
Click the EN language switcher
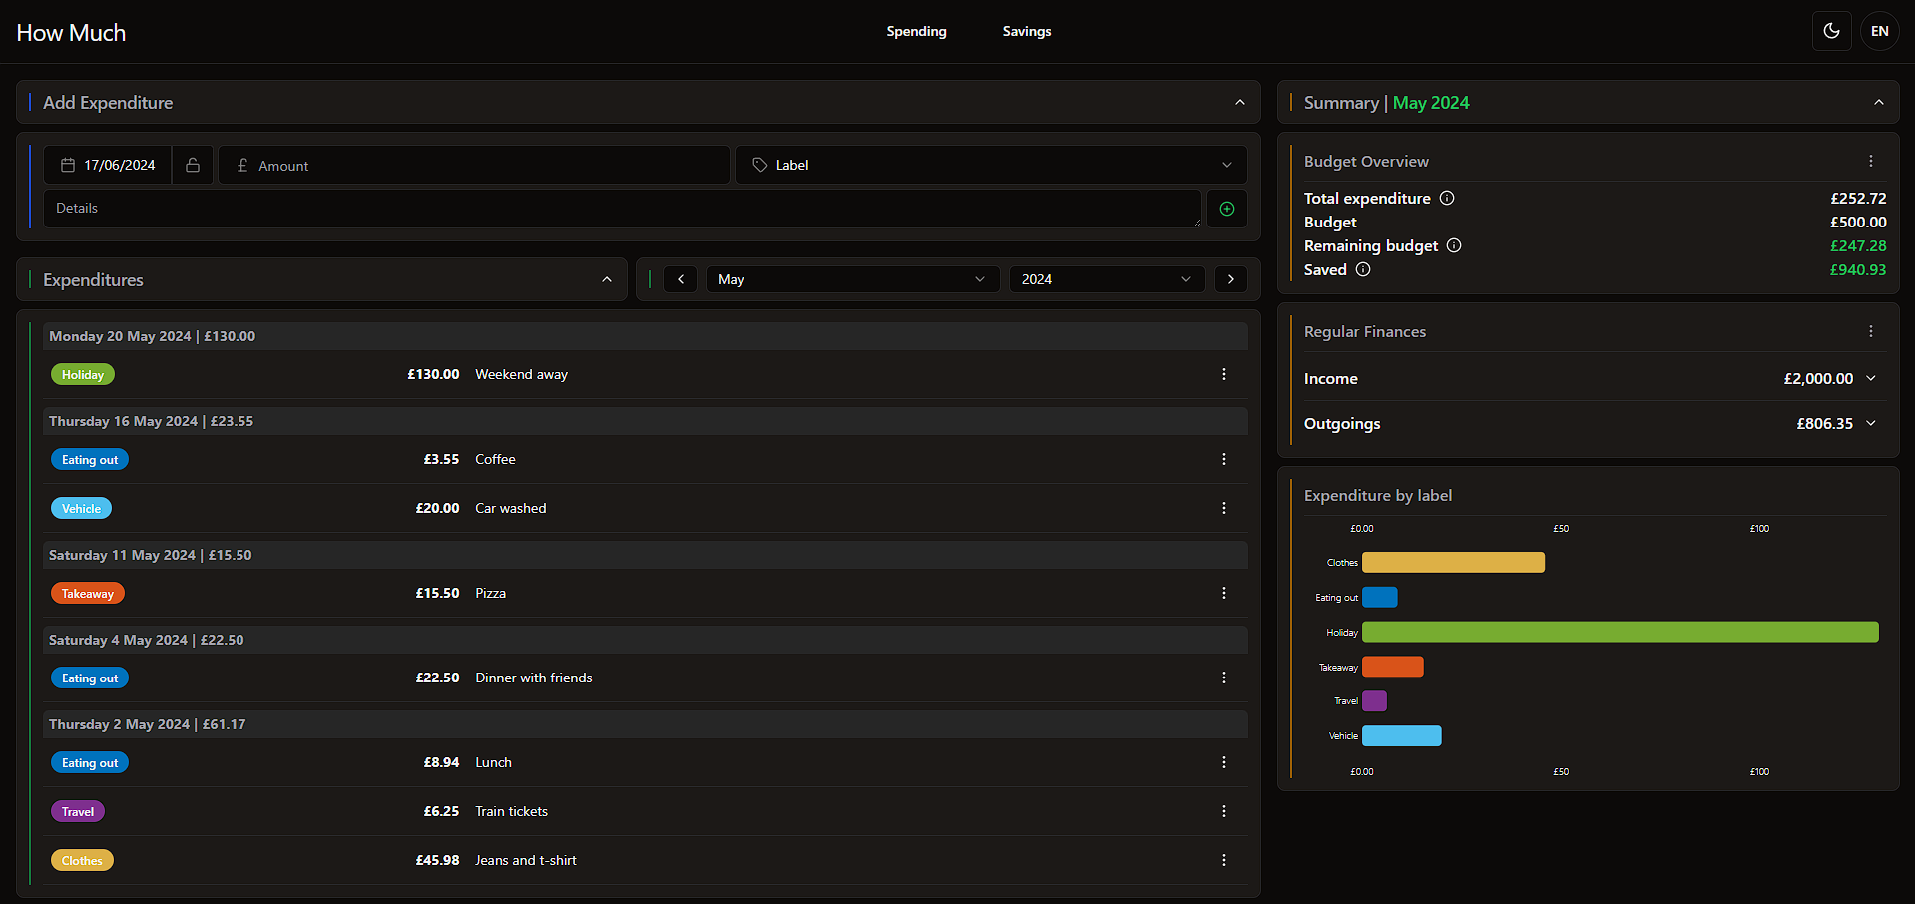pyautogui.click(x=1879, y=31)
